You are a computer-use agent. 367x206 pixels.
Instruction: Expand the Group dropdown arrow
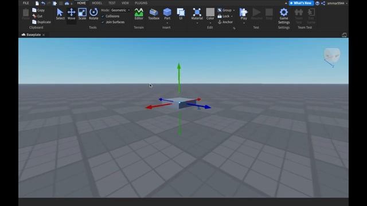pyautogui.click(x=234, y=10)
